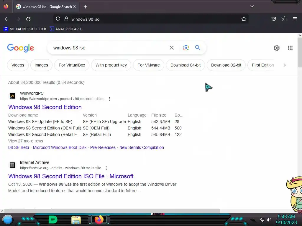302x226 pixels.
Task: Open the more options dots for Internet Archive result
Action: pyautogui.click(x=106, y=168)
